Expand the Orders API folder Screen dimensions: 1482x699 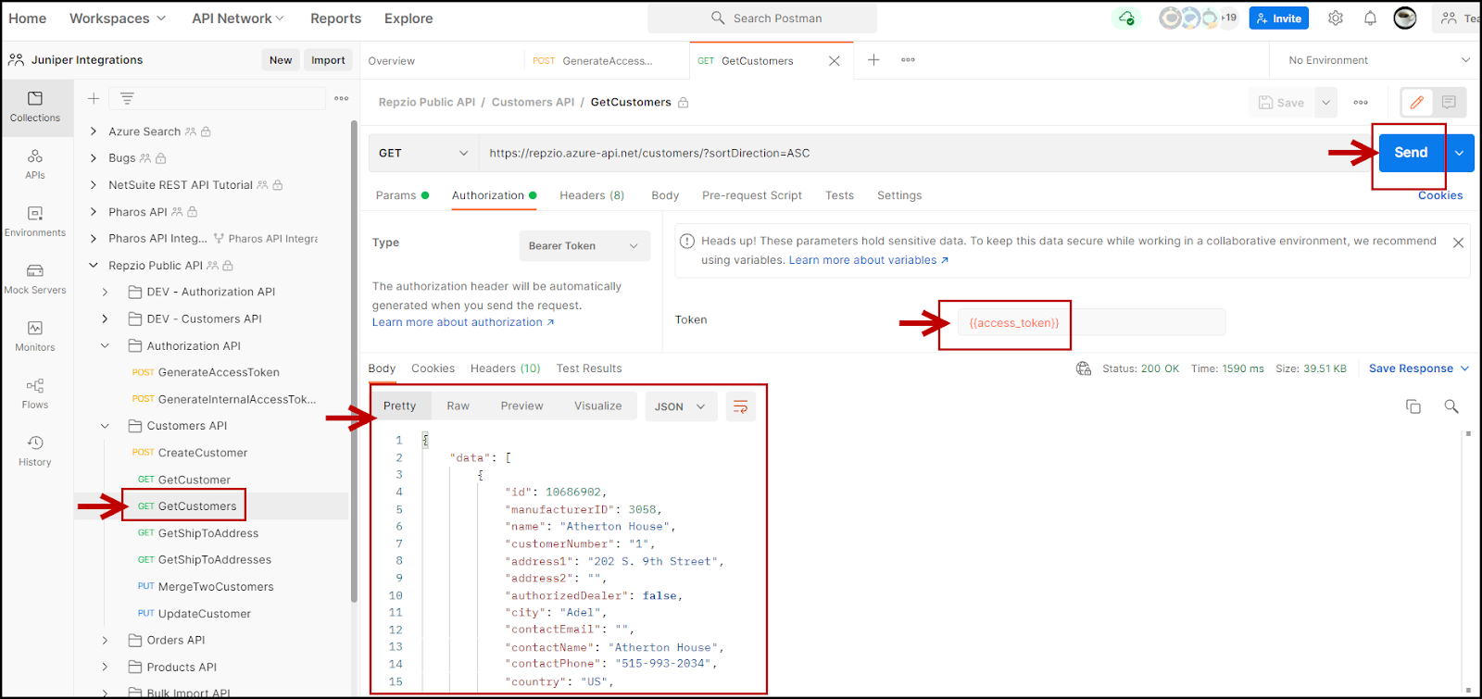105,641
